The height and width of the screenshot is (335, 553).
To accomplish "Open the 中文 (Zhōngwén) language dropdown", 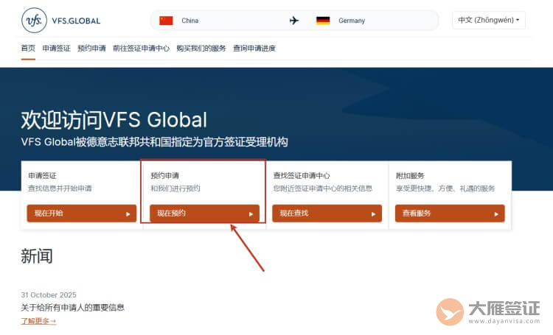I will pyautogui.click(x=489, y=20).
